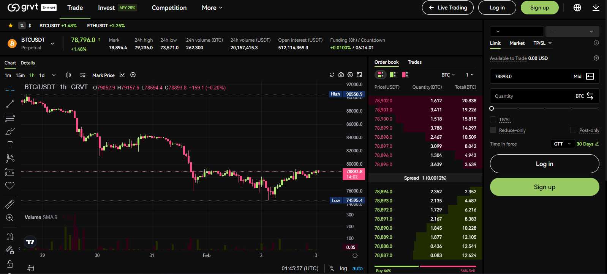
Task: Open order book BTC unit dropdown
Action: point(448,75)
